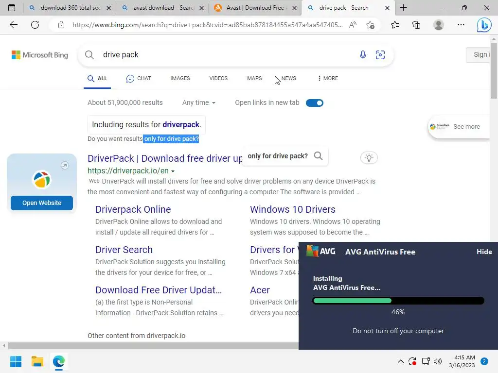
Task: Click the magnifier in the 'only for drive pack?' popup
Action: (318, 156)
